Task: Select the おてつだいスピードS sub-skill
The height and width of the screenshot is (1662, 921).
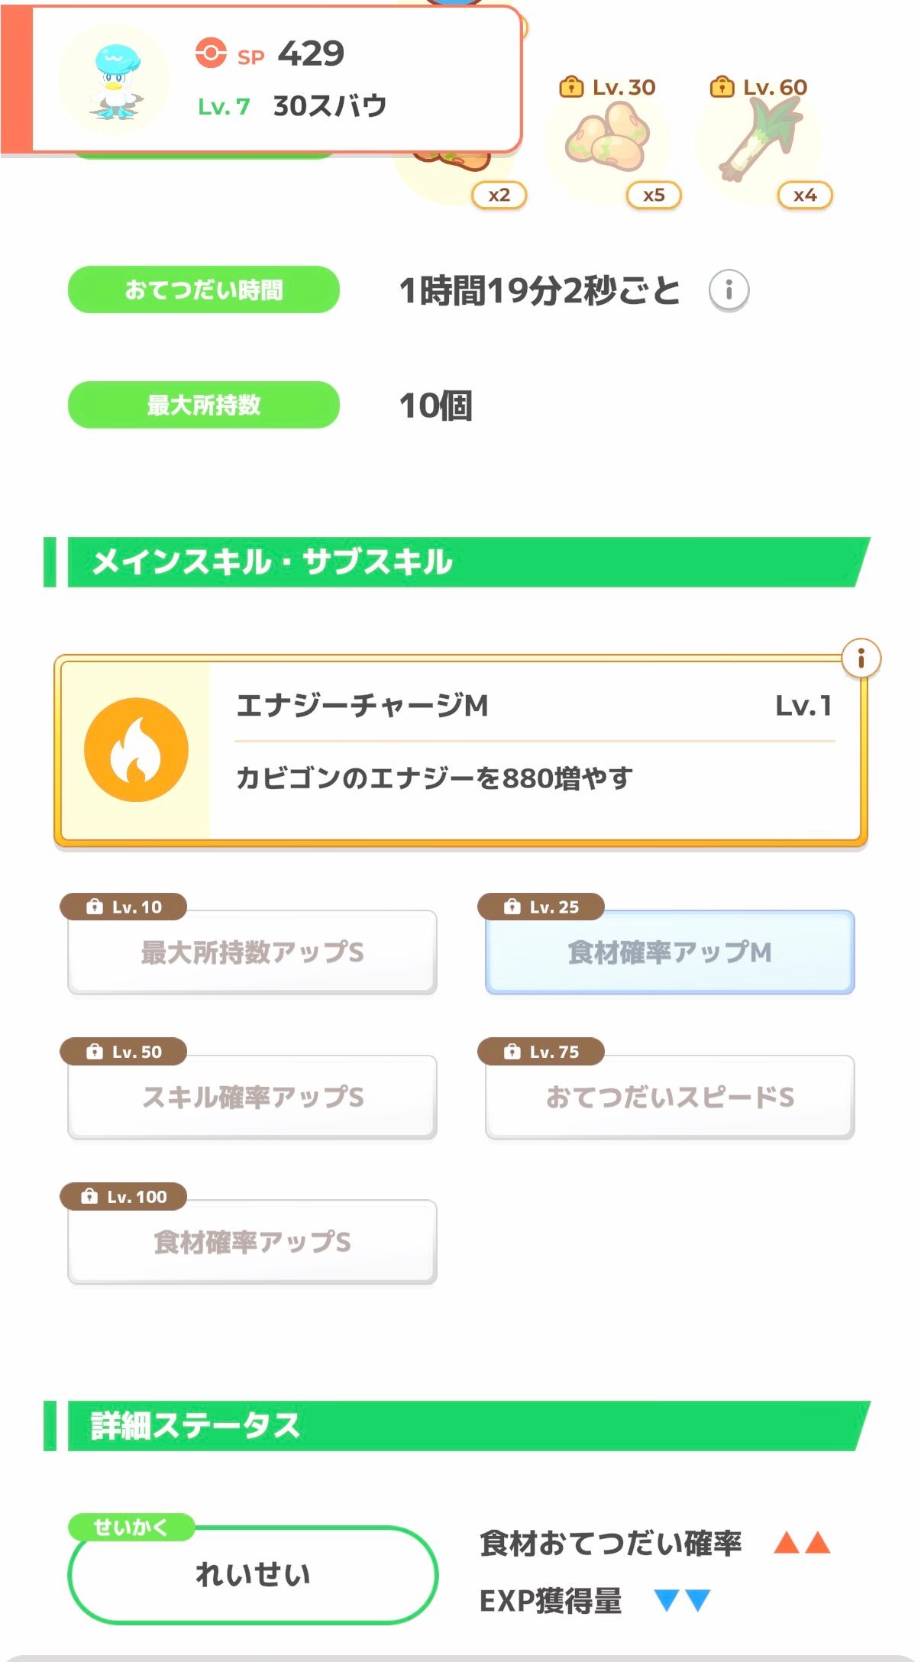Action: tap(670, 1098)
